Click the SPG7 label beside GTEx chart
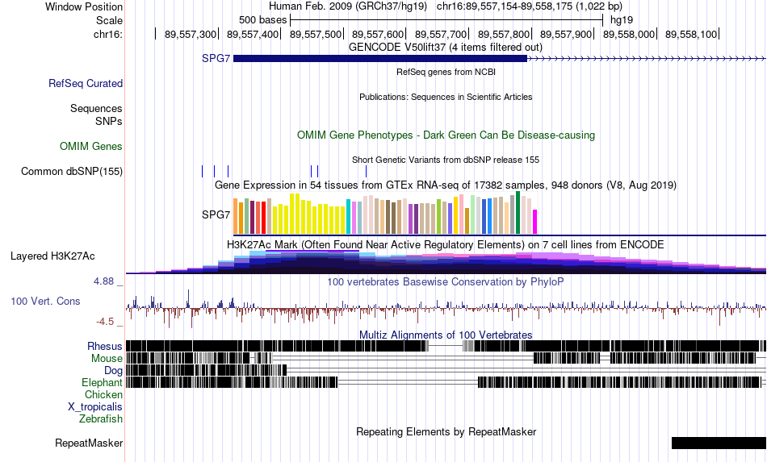The image size is (767, 462). coord(216,215)
